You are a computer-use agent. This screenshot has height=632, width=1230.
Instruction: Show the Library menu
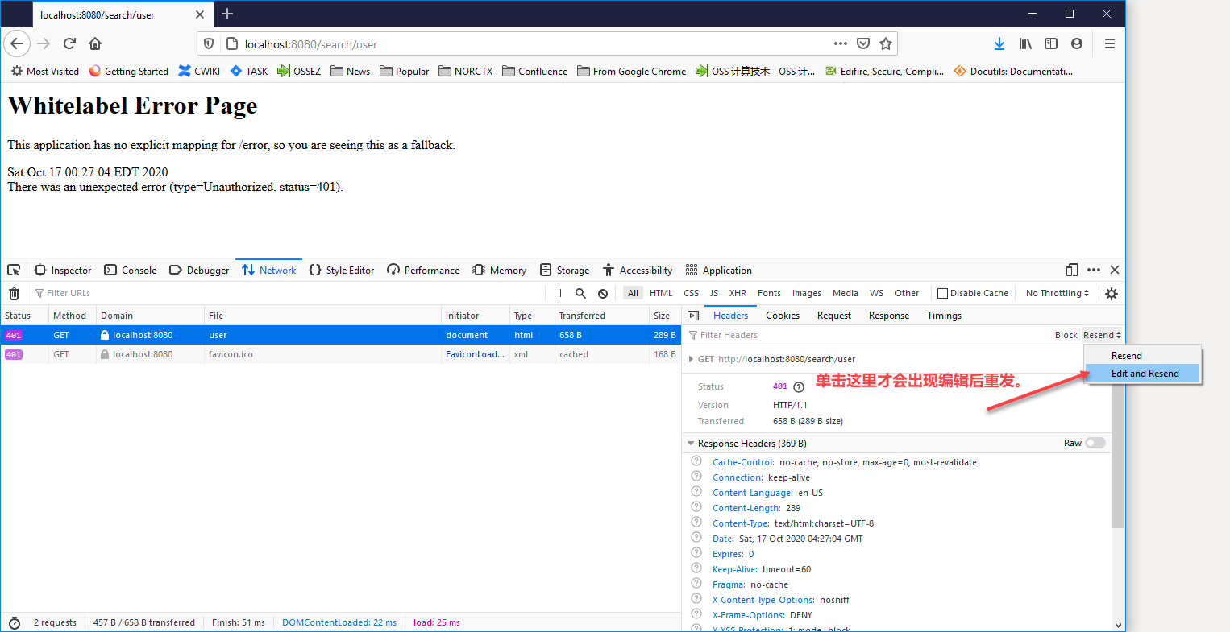point(1025,43)
